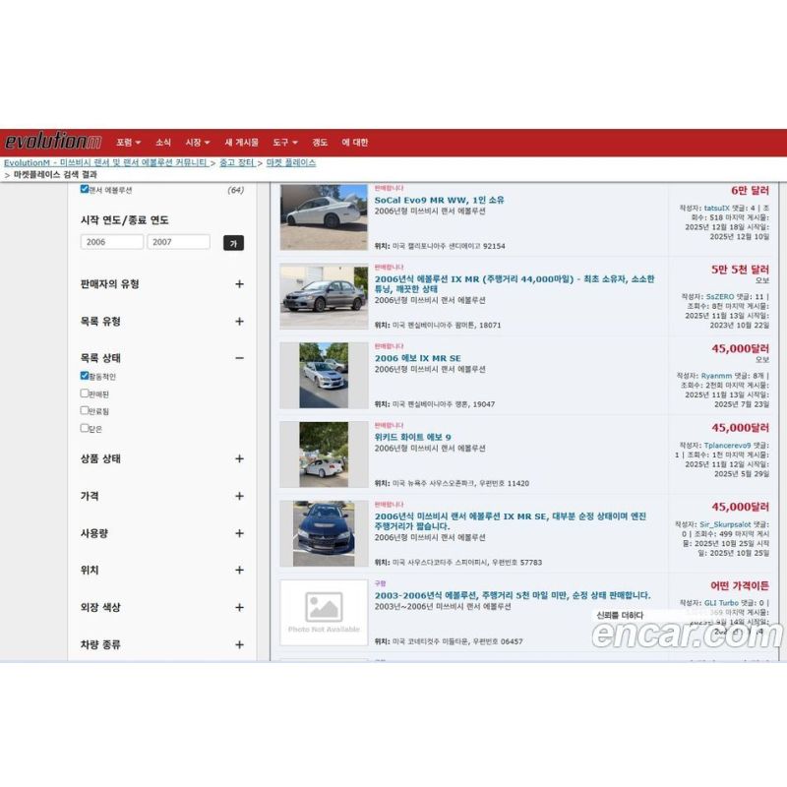Click the start year field 2006

pos(112,242)
